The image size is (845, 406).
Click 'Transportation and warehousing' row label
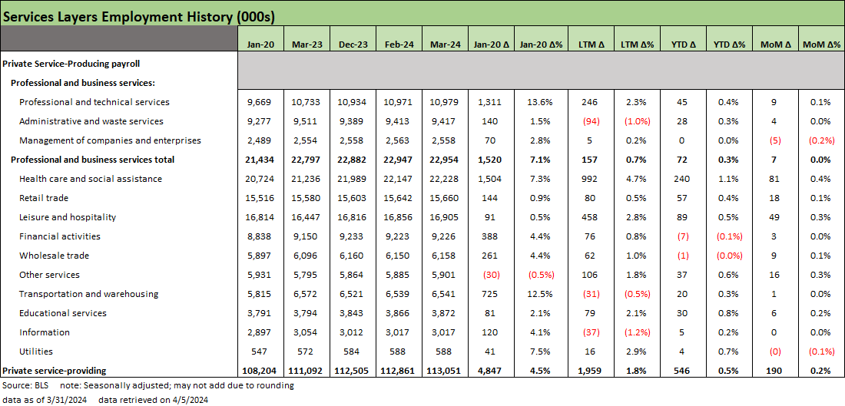[x=88, y=294]
